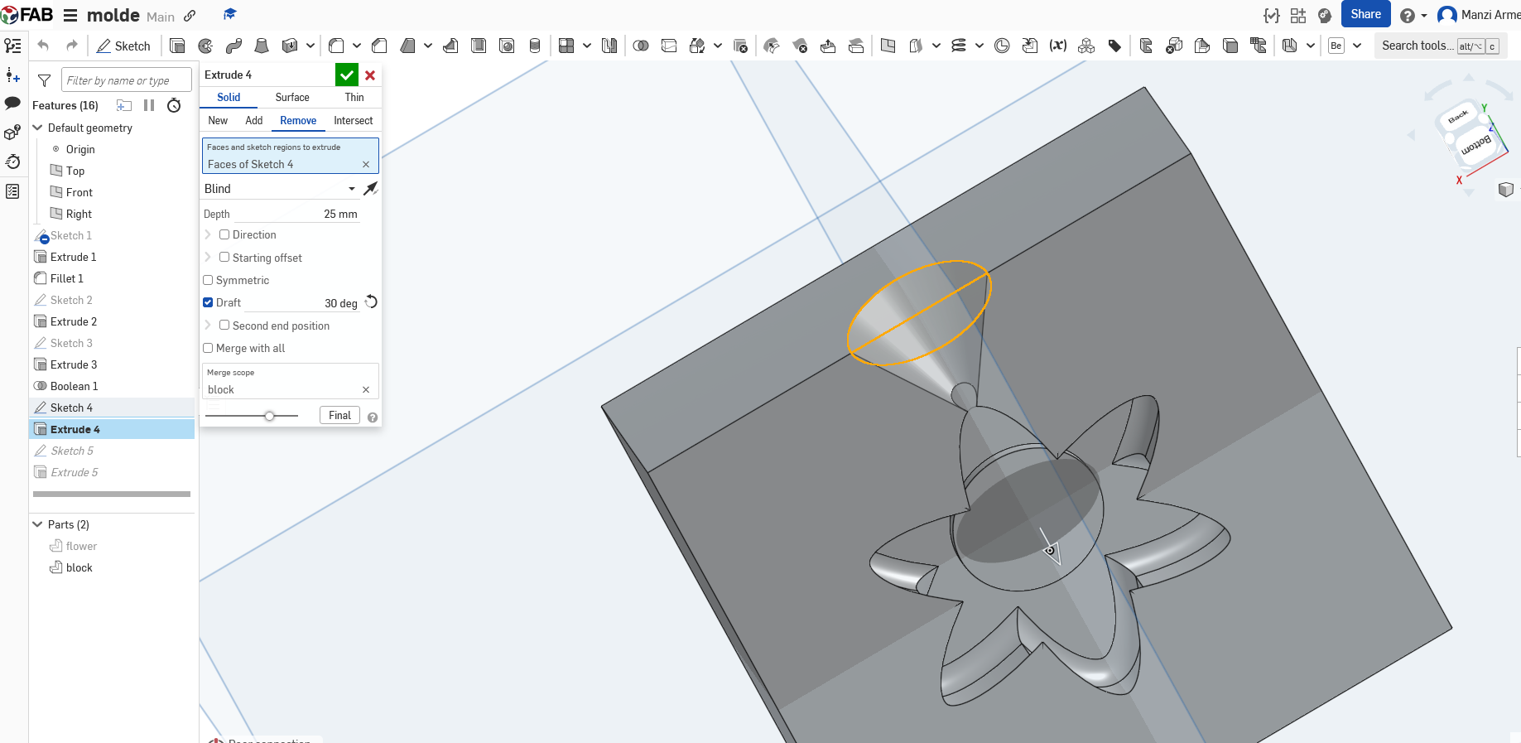This screenshot has width=1521, height=743.
Task: Choose the Add operation option
Action: click(254, 120)
